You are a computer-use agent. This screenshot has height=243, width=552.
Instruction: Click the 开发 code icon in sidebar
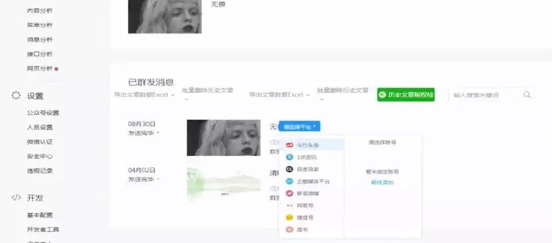click(16, 197)
